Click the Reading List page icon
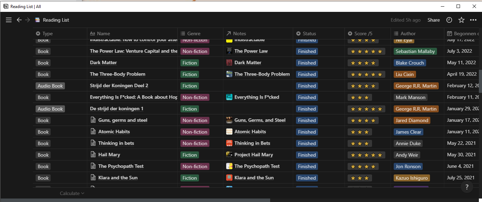This screenshot has height=202, width=482. click(37, 20)
